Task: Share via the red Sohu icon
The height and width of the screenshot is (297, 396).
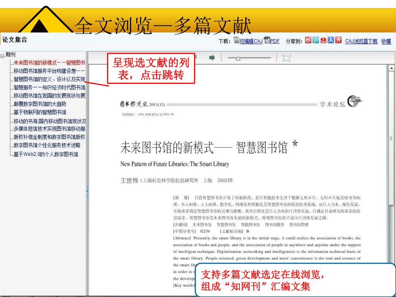Action: 322,41
